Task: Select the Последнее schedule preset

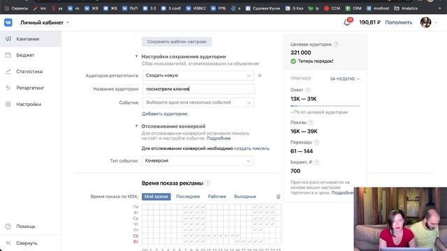Action: (188, 197)
